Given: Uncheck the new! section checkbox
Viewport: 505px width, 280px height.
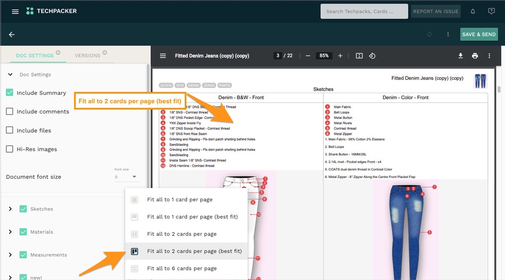Looking at the screenshot, I should [23, 277].
